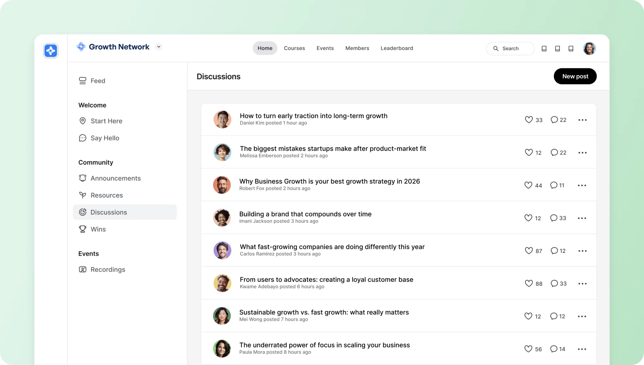Open 'Sustainable growth vs. fast growth' post
This screenshot has width=644, height=365.
(324, 312)
